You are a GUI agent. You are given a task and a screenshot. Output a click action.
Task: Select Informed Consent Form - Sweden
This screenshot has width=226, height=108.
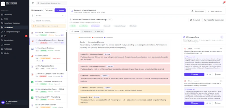(48, 75)
